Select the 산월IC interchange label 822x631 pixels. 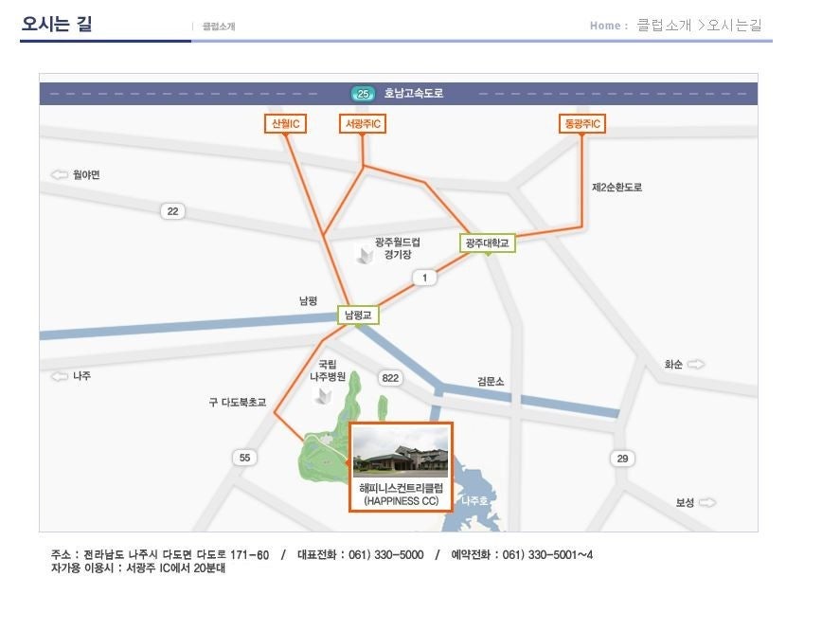(x=285, y=124)
